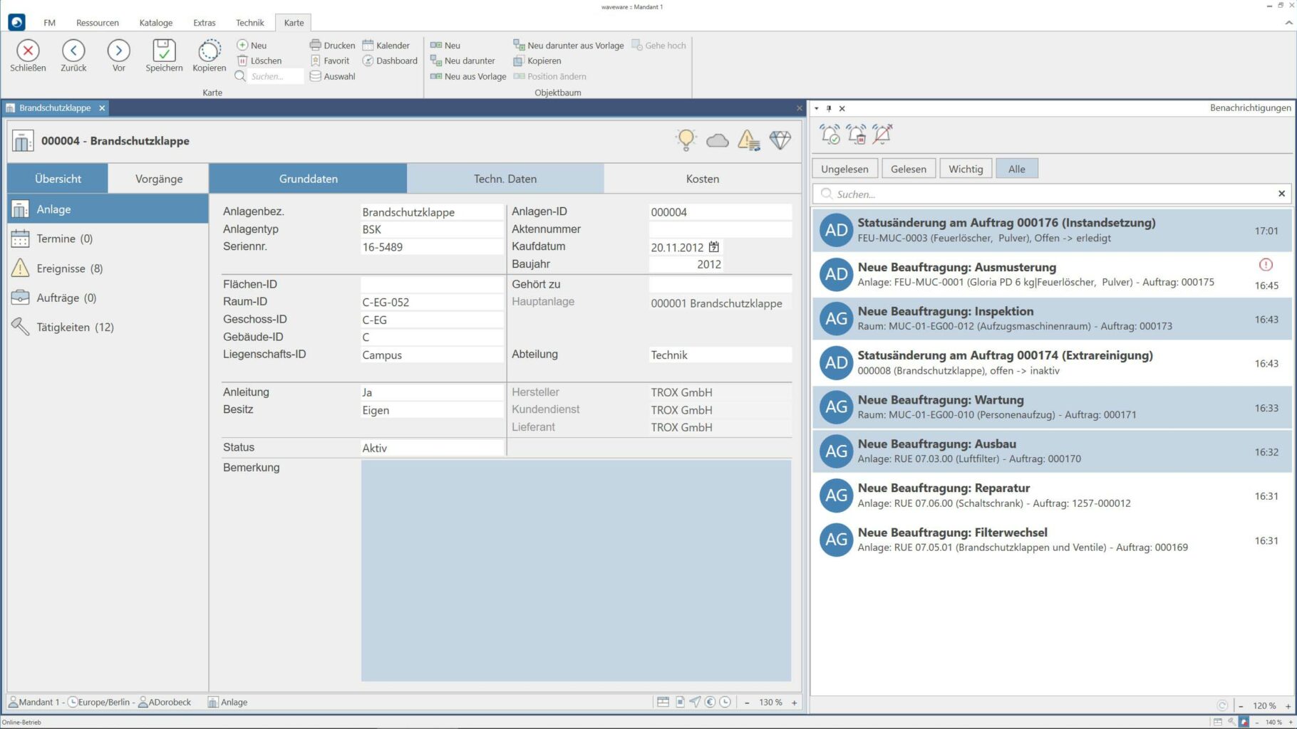Collapse the ribbon with the chevron

(x=1288, y=23)
